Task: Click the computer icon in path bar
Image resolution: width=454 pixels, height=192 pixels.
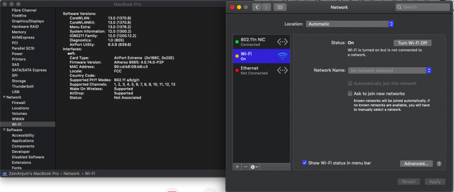Action: click(x=5, y=174)
